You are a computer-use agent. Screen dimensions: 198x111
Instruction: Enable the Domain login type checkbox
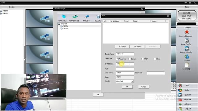[129, 59]
